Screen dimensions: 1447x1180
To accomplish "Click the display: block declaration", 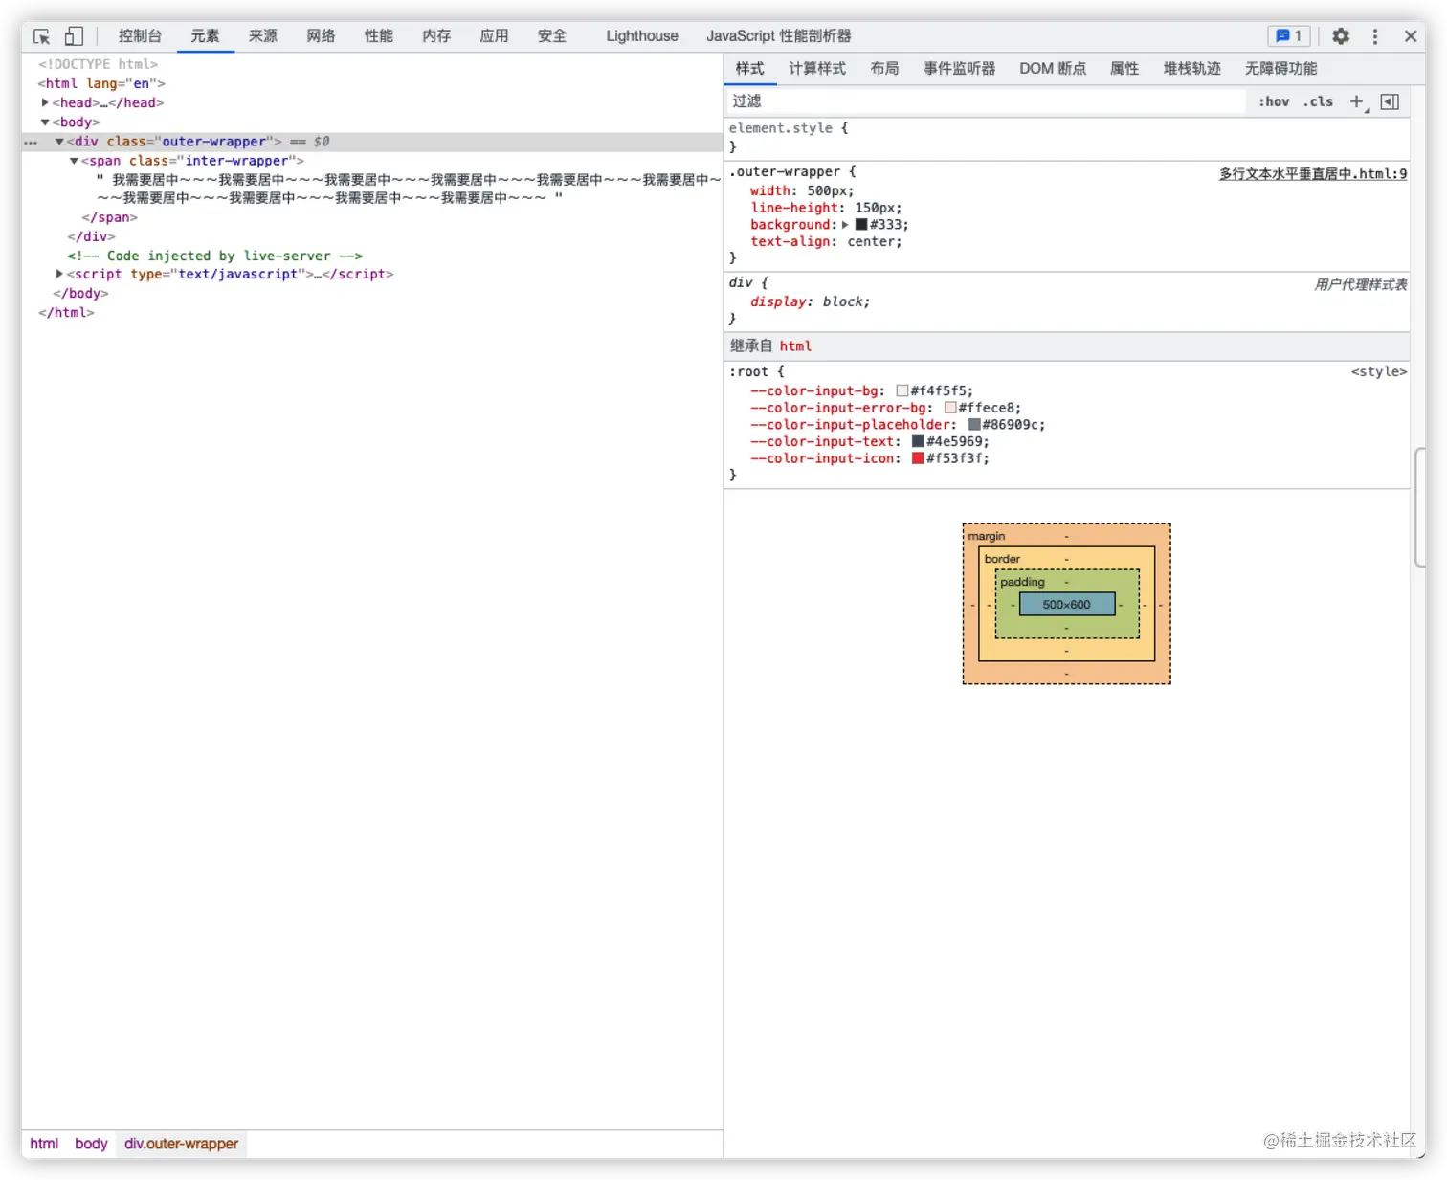I will click(x=810, y=302).
